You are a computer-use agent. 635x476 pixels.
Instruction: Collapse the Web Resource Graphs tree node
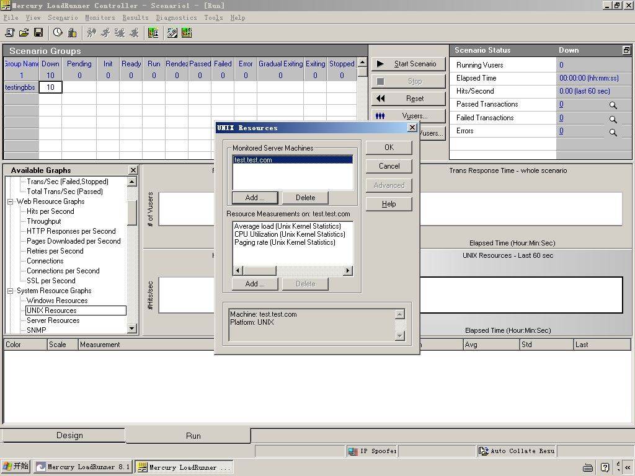tap(10, 201)
